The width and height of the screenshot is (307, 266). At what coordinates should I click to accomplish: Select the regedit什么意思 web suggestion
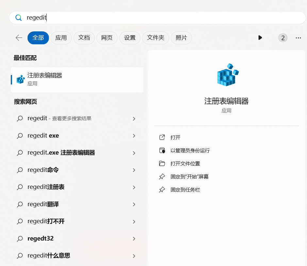click(49, 256)
